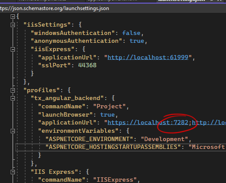Click "commandName" key beside "Project"

coord(62,107)
